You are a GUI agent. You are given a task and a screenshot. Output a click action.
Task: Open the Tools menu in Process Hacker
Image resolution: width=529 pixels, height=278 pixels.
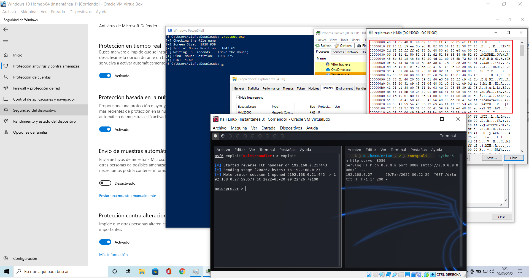344,40
